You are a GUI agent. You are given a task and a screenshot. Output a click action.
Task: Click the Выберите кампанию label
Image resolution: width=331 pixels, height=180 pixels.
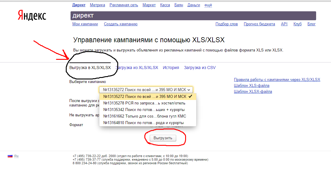pyautogui.click(x=88, y=82)
